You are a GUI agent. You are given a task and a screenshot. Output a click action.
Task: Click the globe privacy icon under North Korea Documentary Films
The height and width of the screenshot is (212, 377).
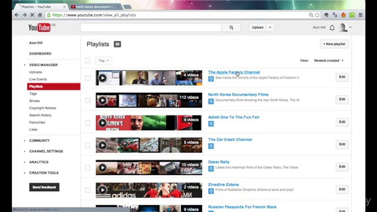coord(211,101)
